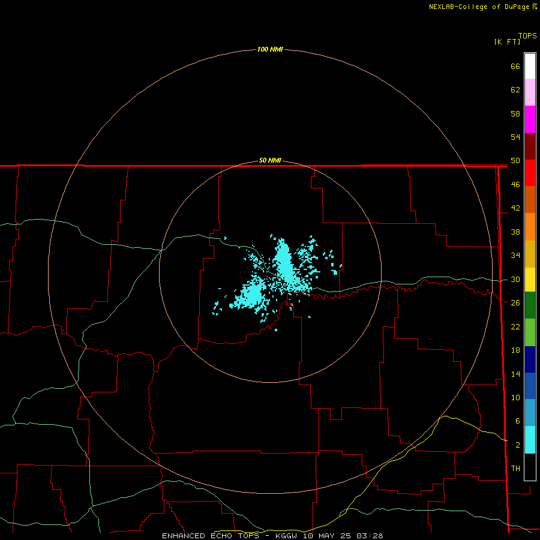The width and height of the screenshot is (540, 540).
Task: Click the '18' legend value
Action: [515, 350]
